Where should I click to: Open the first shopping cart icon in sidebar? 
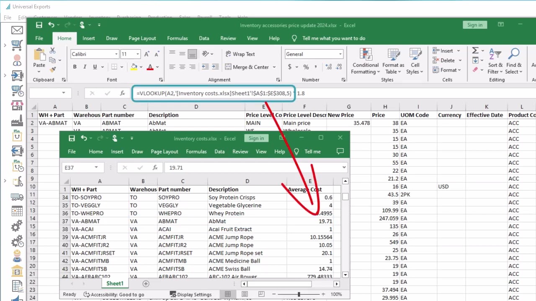(x=17, y=45)
